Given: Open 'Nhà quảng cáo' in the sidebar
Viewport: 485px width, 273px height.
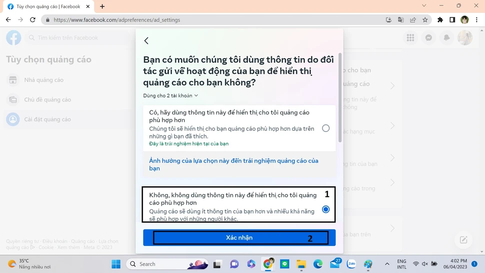Looking at the screenshot, I should 44,80.
